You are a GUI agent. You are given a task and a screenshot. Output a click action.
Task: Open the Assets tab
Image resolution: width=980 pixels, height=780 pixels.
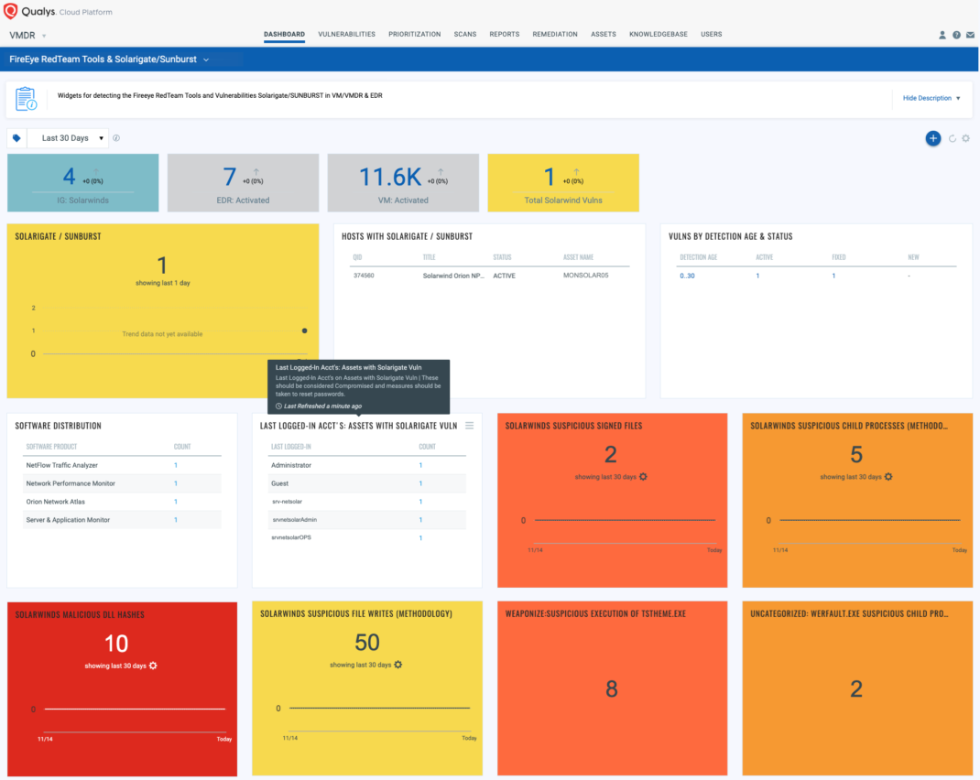pos(604,35)
